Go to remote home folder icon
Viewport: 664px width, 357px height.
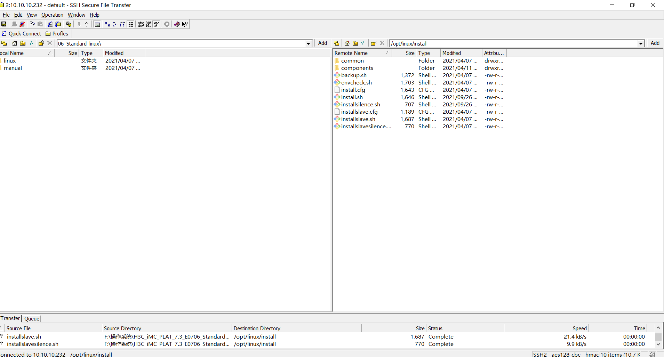click(x=347, y=43)
